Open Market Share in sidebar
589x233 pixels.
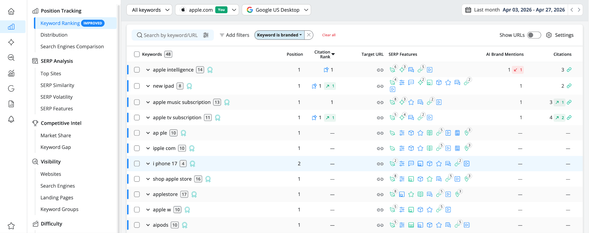pyautogui.click(x=56, y=136)
